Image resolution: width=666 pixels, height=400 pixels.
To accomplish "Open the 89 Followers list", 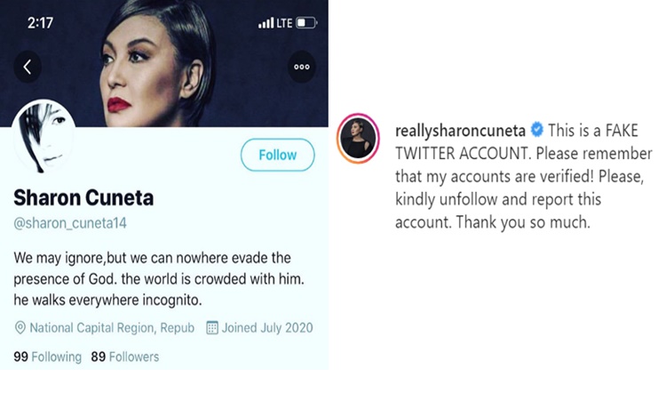I will click(123, 356).
